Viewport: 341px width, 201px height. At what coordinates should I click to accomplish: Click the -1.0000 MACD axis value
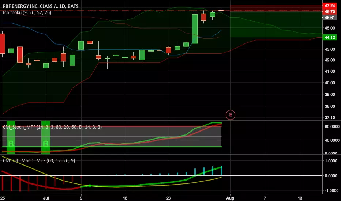click(331, 190)
